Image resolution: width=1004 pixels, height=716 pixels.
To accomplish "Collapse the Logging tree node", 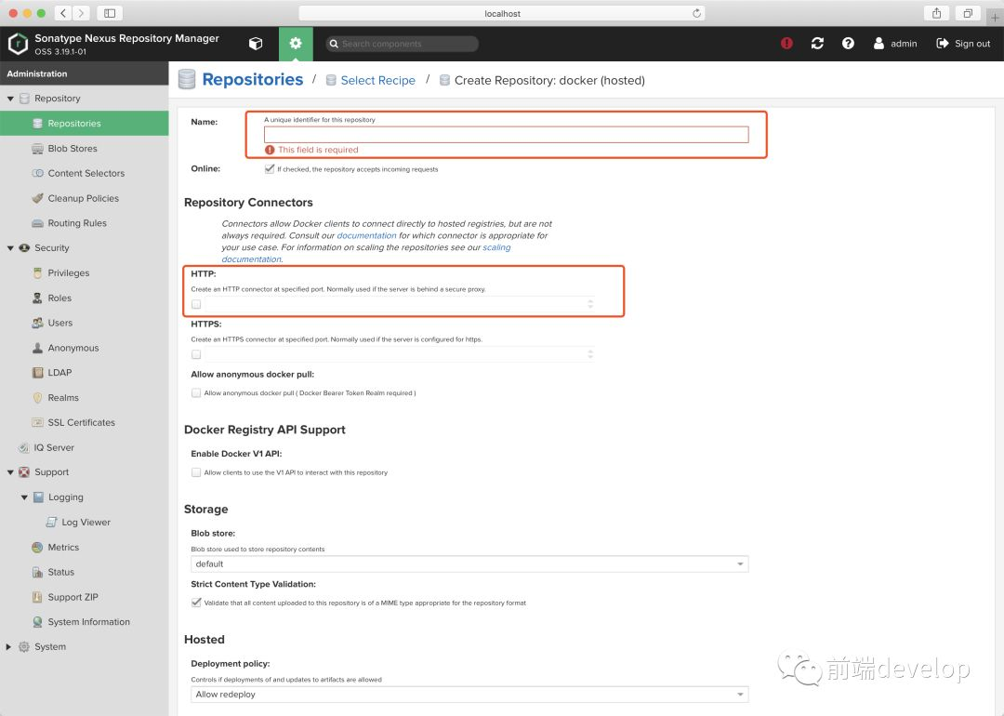I will point(24,497).
